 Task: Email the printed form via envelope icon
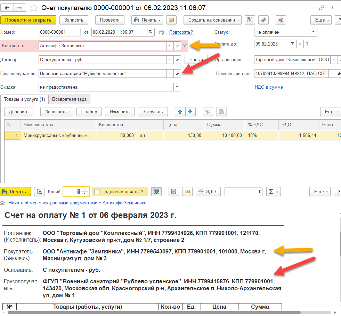click(187, 192)
